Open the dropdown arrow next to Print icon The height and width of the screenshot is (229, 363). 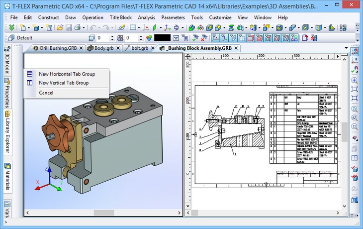tap(84, 28)
